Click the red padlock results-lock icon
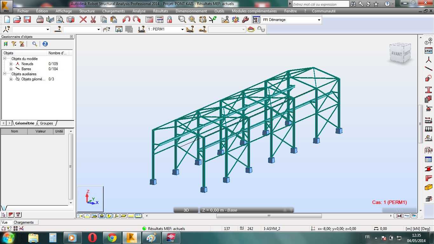Screen dimensions: 434x244 170,19
